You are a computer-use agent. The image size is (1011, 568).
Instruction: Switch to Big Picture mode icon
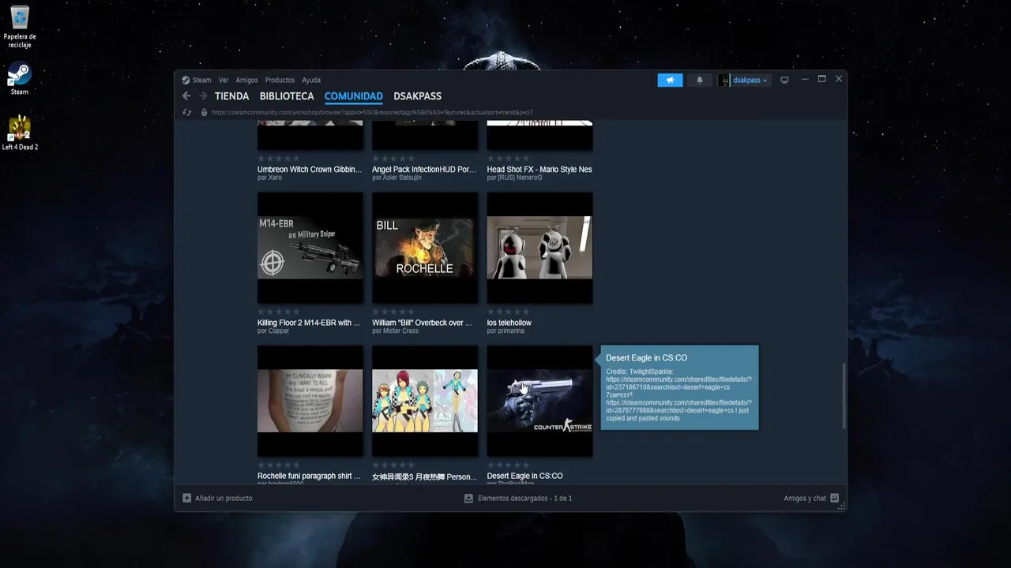784,80
